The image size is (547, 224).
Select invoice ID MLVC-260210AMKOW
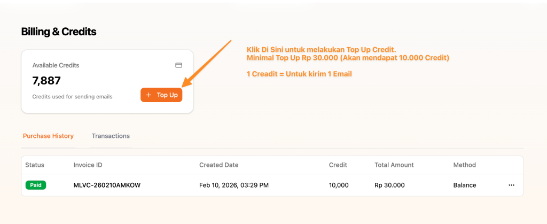(107, 185)
